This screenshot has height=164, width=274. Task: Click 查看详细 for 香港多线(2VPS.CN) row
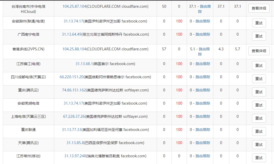point(259,51)
